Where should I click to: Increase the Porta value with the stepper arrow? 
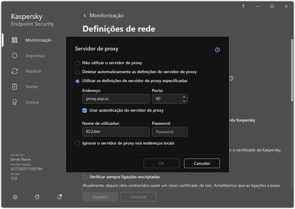tap(184, 97)
